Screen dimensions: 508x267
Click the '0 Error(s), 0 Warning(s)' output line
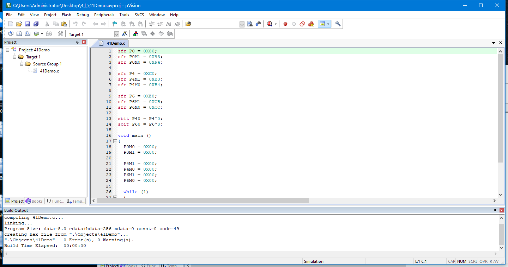pyautogui.click(x=69, y=240)
